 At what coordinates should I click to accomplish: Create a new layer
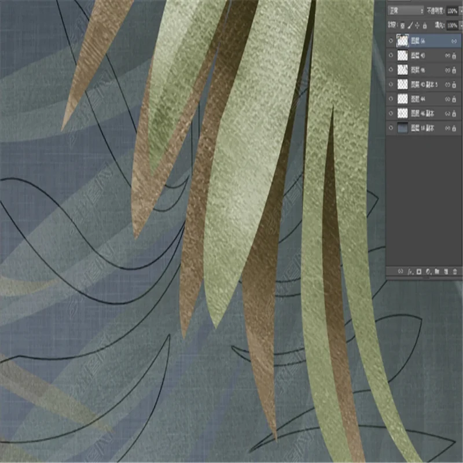point(446,271)
